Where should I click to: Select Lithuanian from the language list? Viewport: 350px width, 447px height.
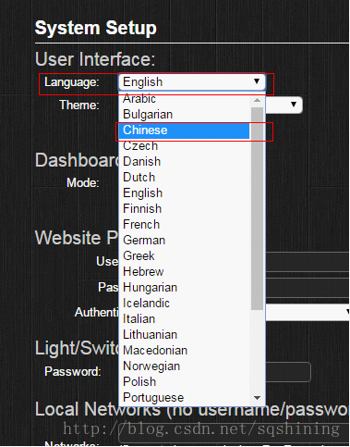pyautogui.click(x=184, y=335)
